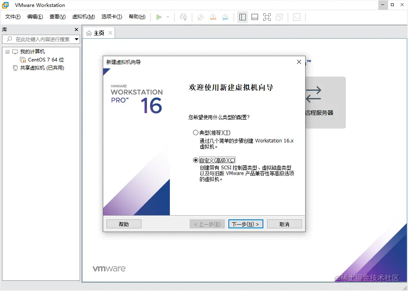
Task: Open the 编辑(E) menu
Action: coord(35,17)
